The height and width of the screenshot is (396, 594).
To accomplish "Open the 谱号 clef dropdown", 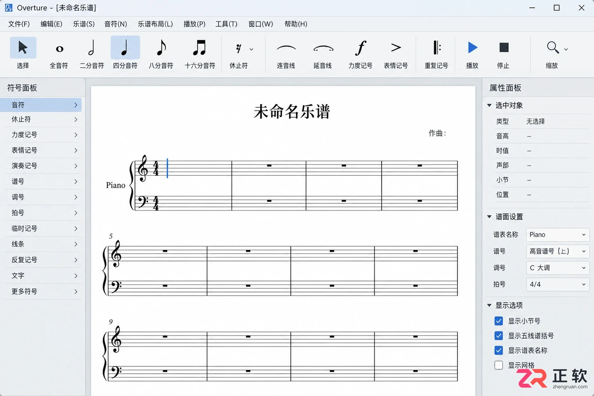I will (558, 251).
